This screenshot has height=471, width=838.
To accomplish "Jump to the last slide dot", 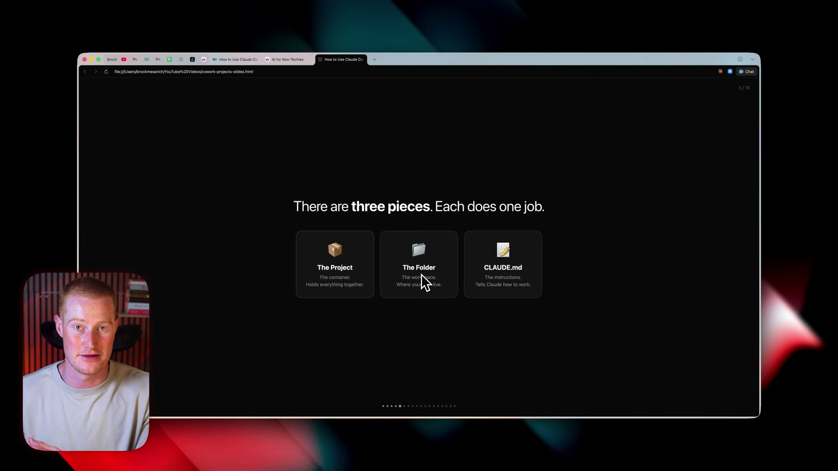I will point(455,406).
